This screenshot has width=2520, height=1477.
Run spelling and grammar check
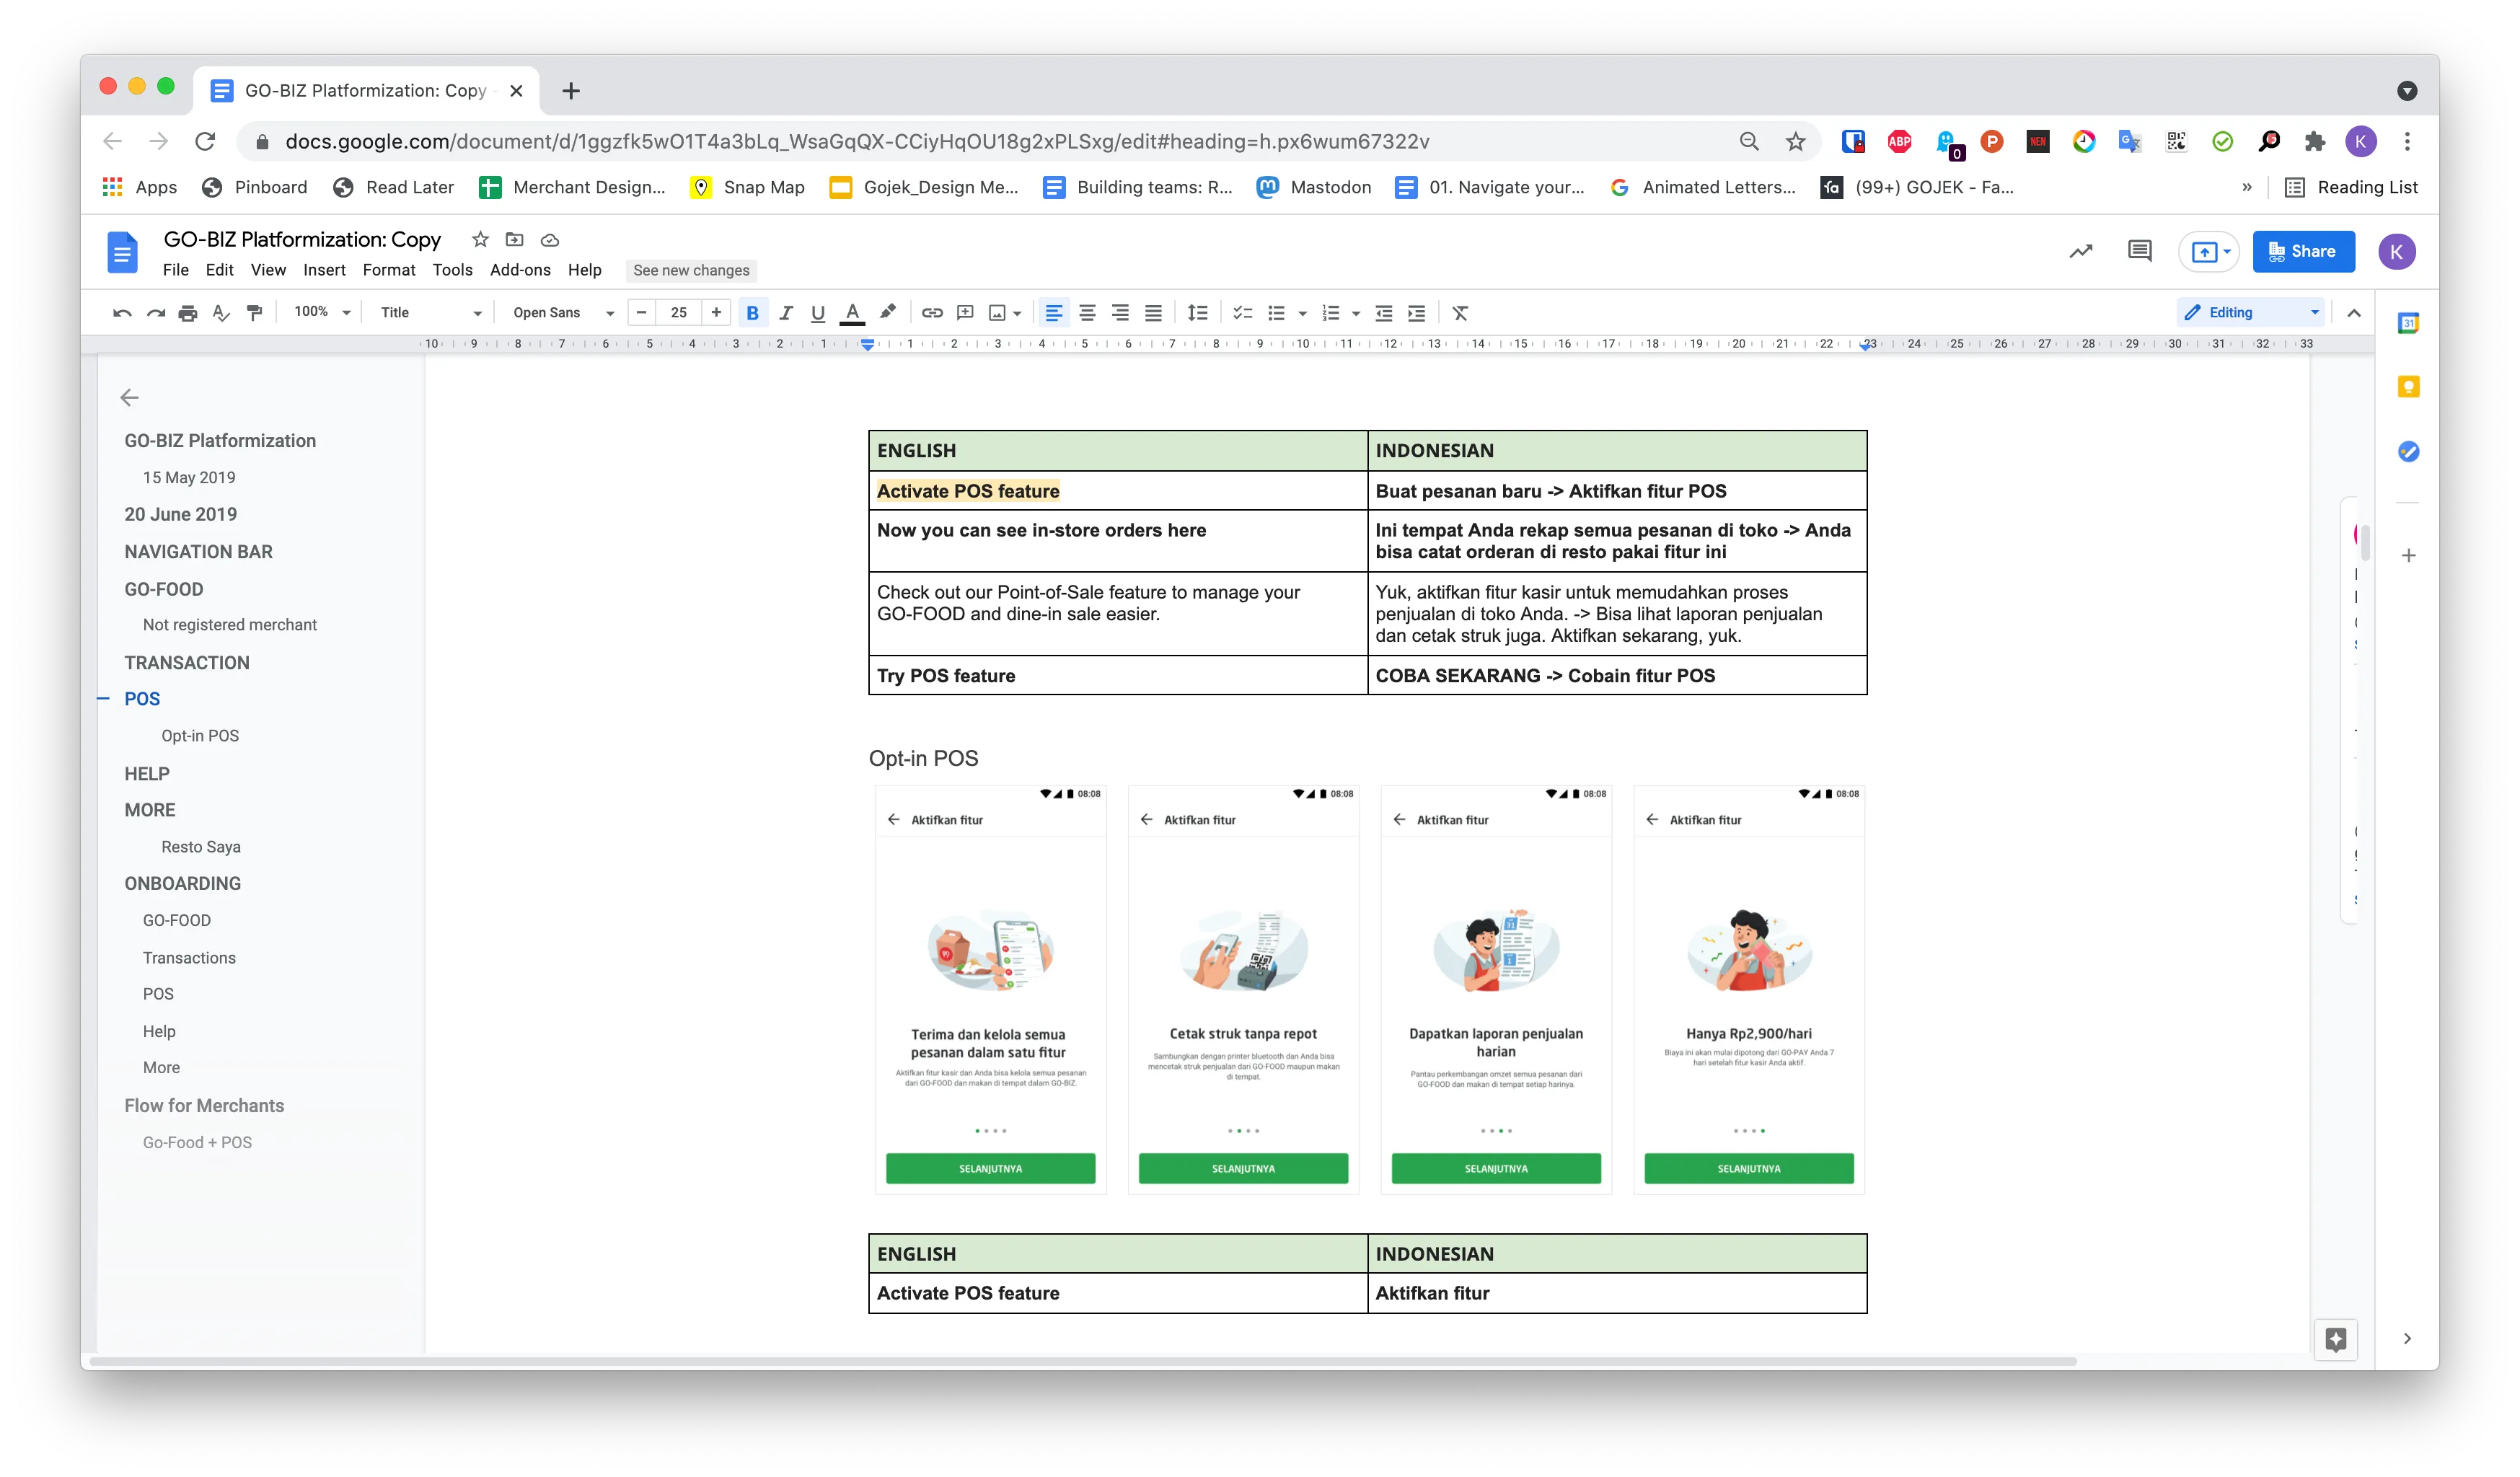point(221,312)
